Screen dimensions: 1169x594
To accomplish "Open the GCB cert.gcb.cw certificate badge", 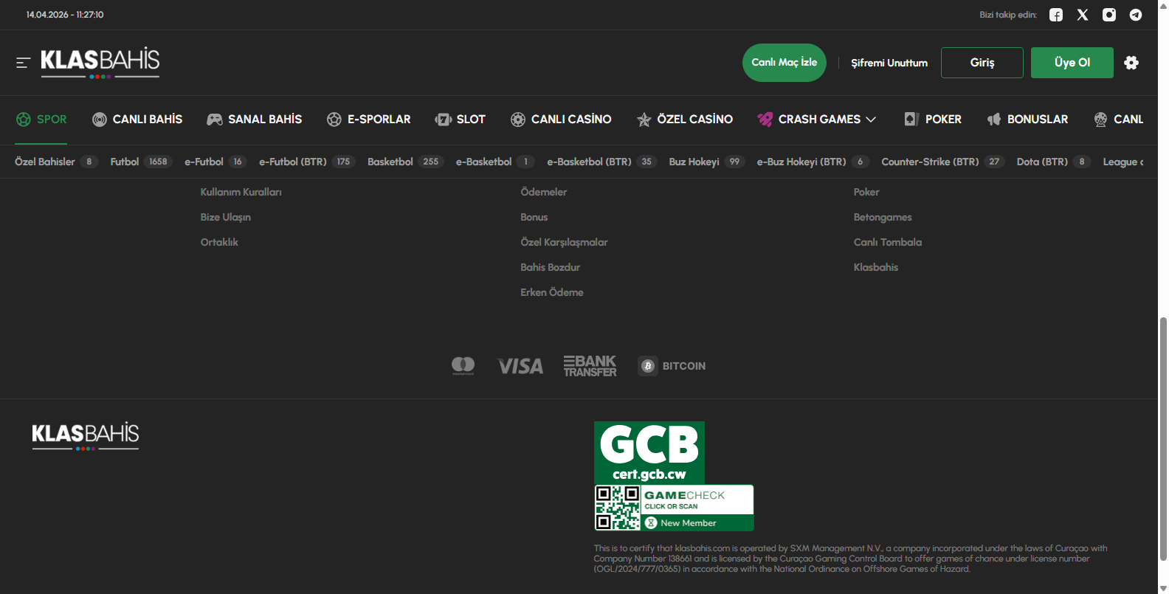I will 649,452.
